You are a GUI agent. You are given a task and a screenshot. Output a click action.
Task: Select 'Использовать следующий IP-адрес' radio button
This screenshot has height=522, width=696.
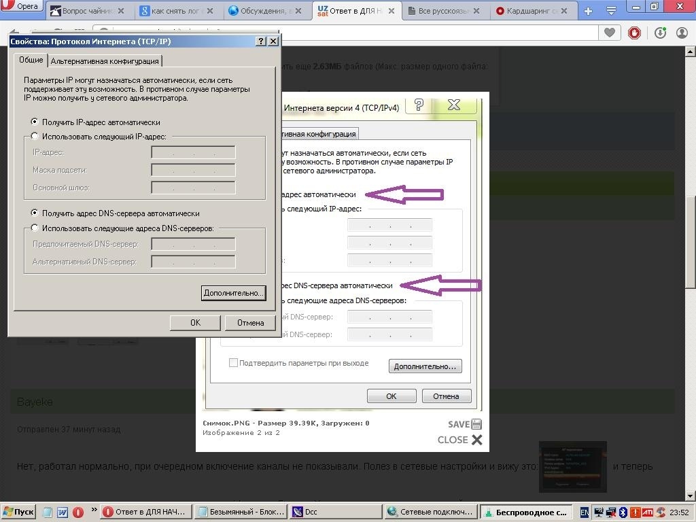pyautogui.click(x=35, y=136)
